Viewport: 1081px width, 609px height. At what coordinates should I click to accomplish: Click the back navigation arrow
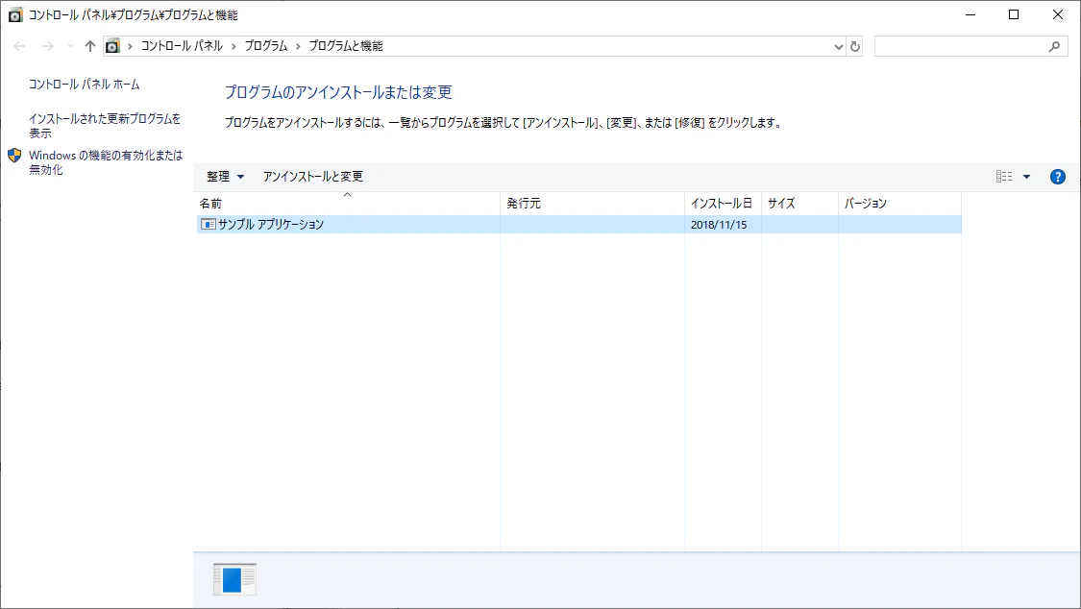pos(19,46)
